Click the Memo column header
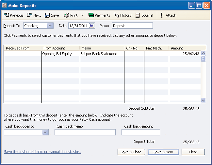This screenshot has height=165, width=212. (102, 48)
